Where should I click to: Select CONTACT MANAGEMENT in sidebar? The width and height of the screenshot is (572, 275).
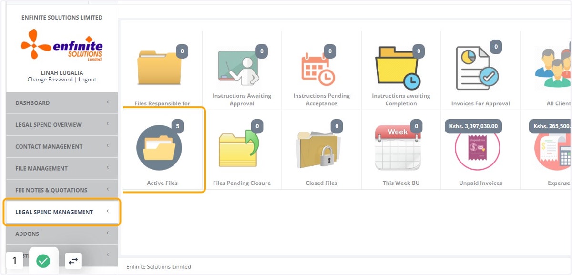point(62,147)
